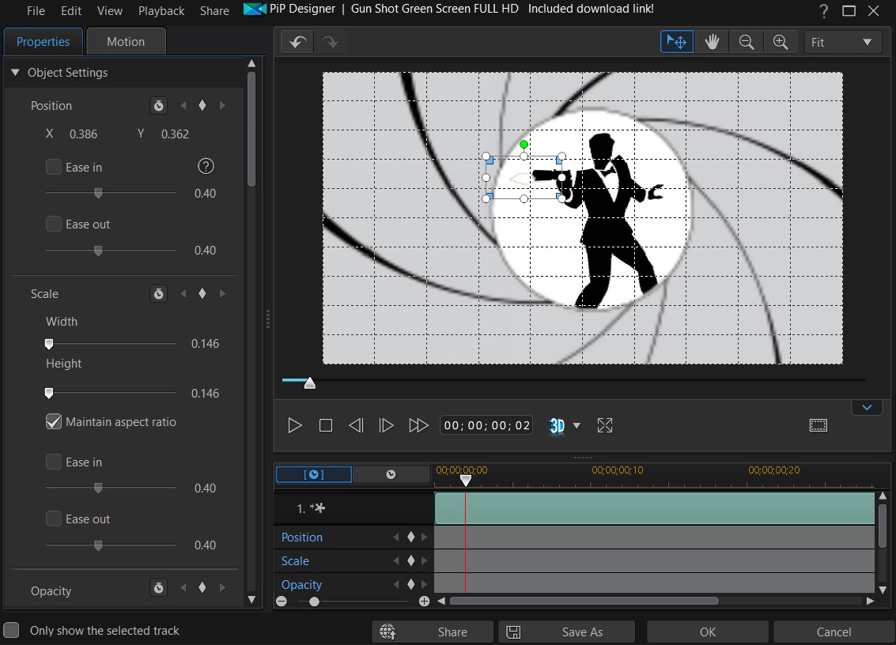Enable Position Ease out checkbox

tap(54, 224)
